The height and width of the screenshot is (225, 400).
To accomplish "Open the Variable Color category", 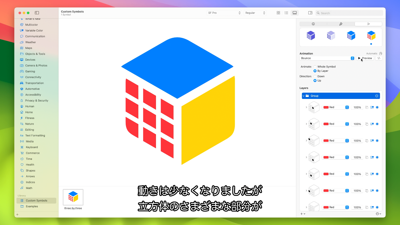I will point(34,31).
